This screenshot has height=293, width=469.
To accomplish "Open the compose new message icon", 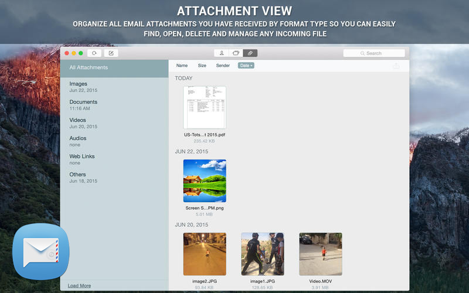I will (111, 53).
